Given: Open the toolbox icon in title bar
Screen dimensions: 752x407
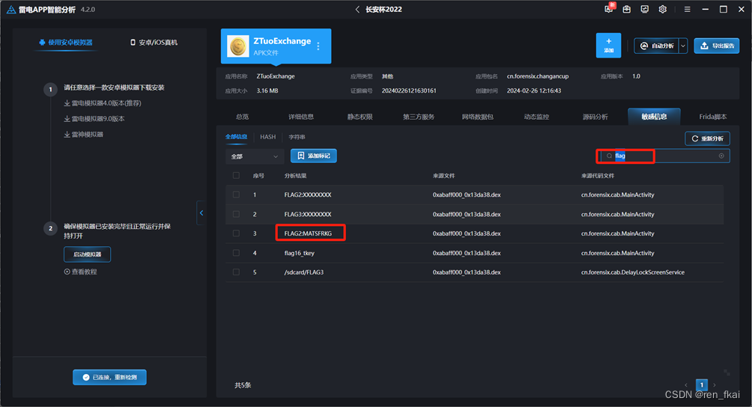Looking at the screenshot, I should [x=626, y=9].
